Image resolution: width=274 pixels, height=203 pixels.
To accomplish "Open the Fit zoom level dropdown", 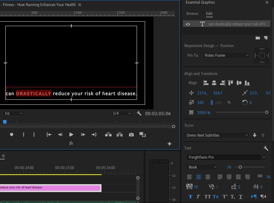I will point(14,113).
